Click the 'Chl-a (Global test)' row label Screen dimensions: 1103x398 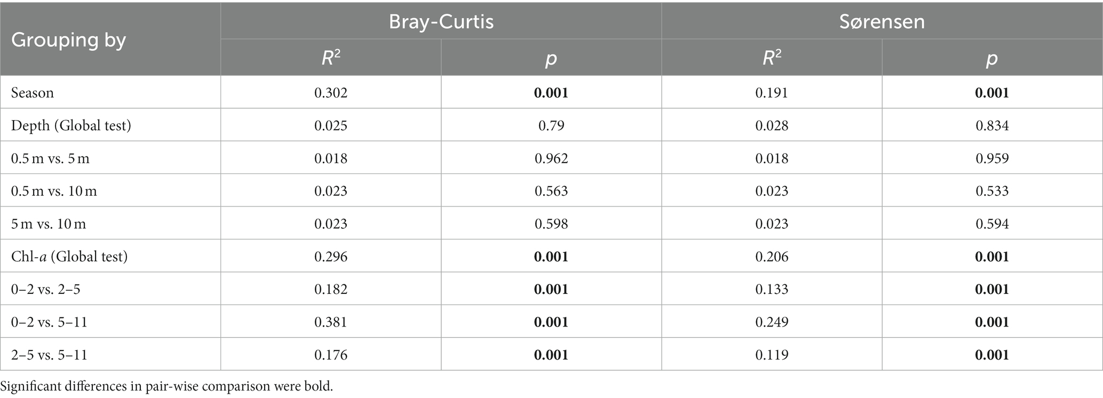pos(69,257)
